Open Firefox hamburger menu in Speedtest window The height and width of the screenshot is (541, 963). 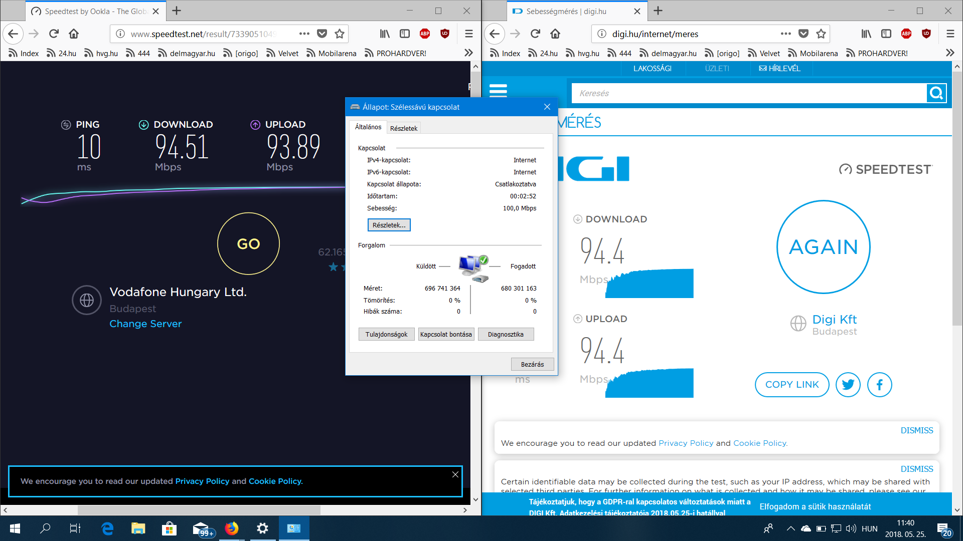[x=469, y=34]
